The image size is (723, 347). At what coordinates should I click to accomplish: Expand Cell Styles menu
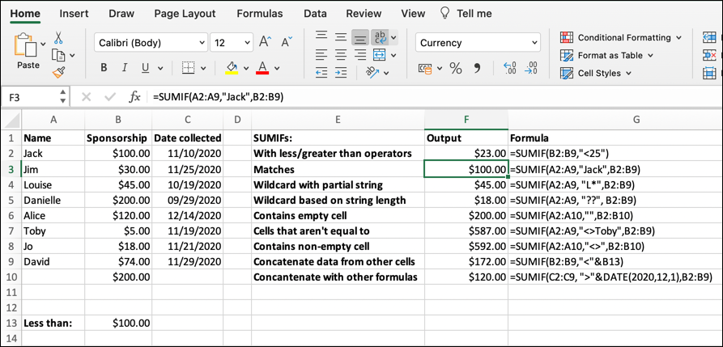pos(628,74)
